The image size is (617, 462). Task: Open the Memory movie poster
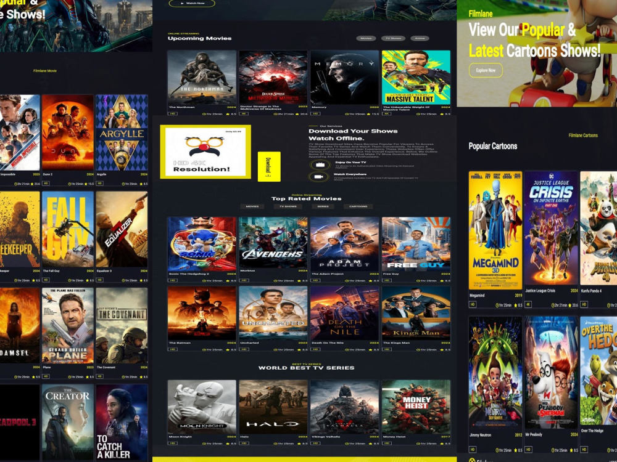click(345, 78)
